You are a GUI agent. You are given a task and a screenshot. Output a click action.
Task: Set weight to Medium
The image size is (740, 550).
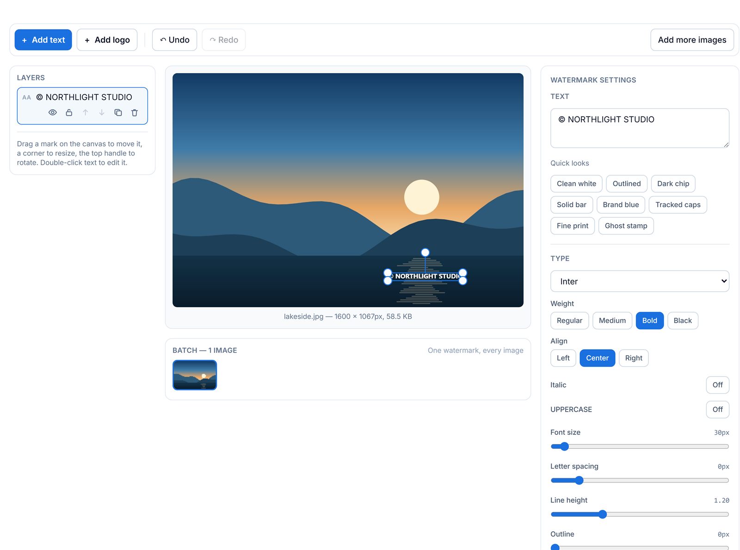[612, 321]
